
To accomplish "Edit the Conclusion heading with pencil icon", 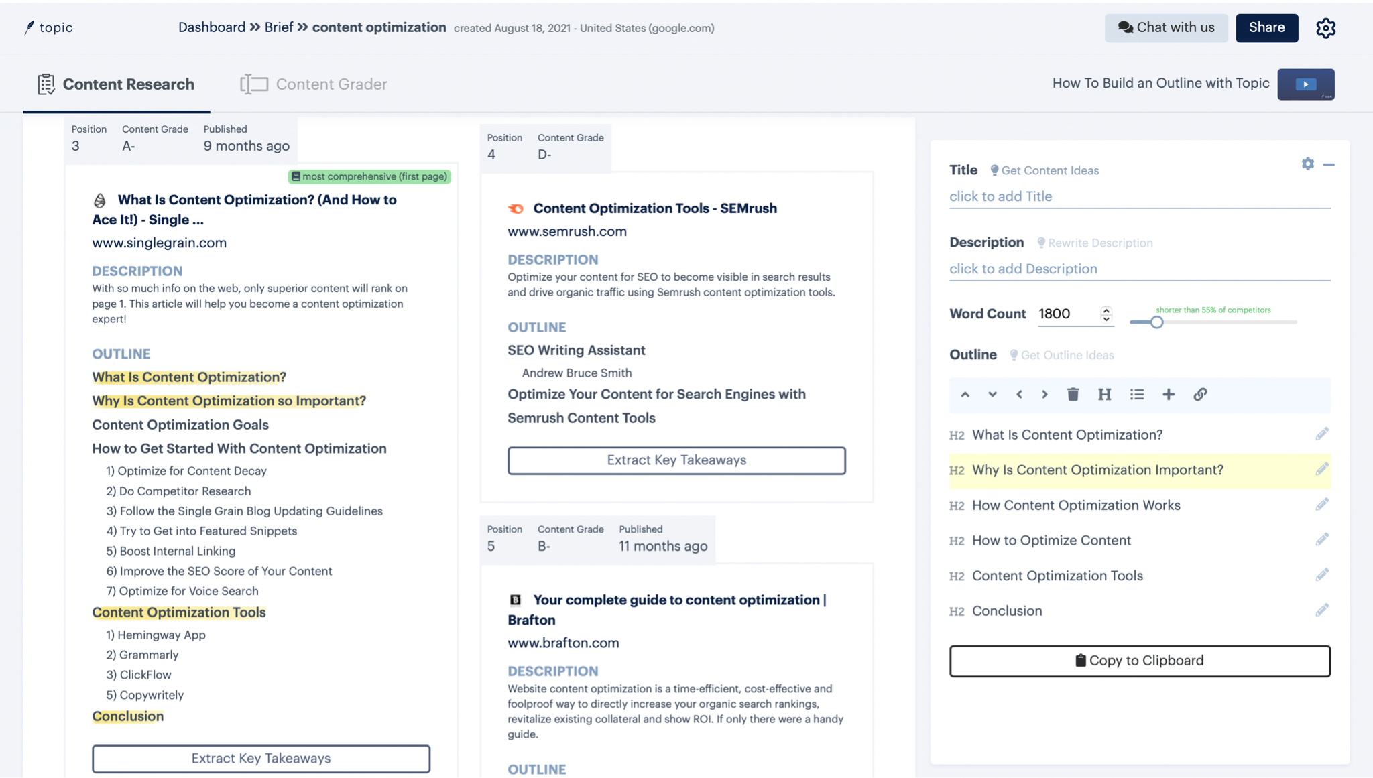I will click(x=1321, y=610).
